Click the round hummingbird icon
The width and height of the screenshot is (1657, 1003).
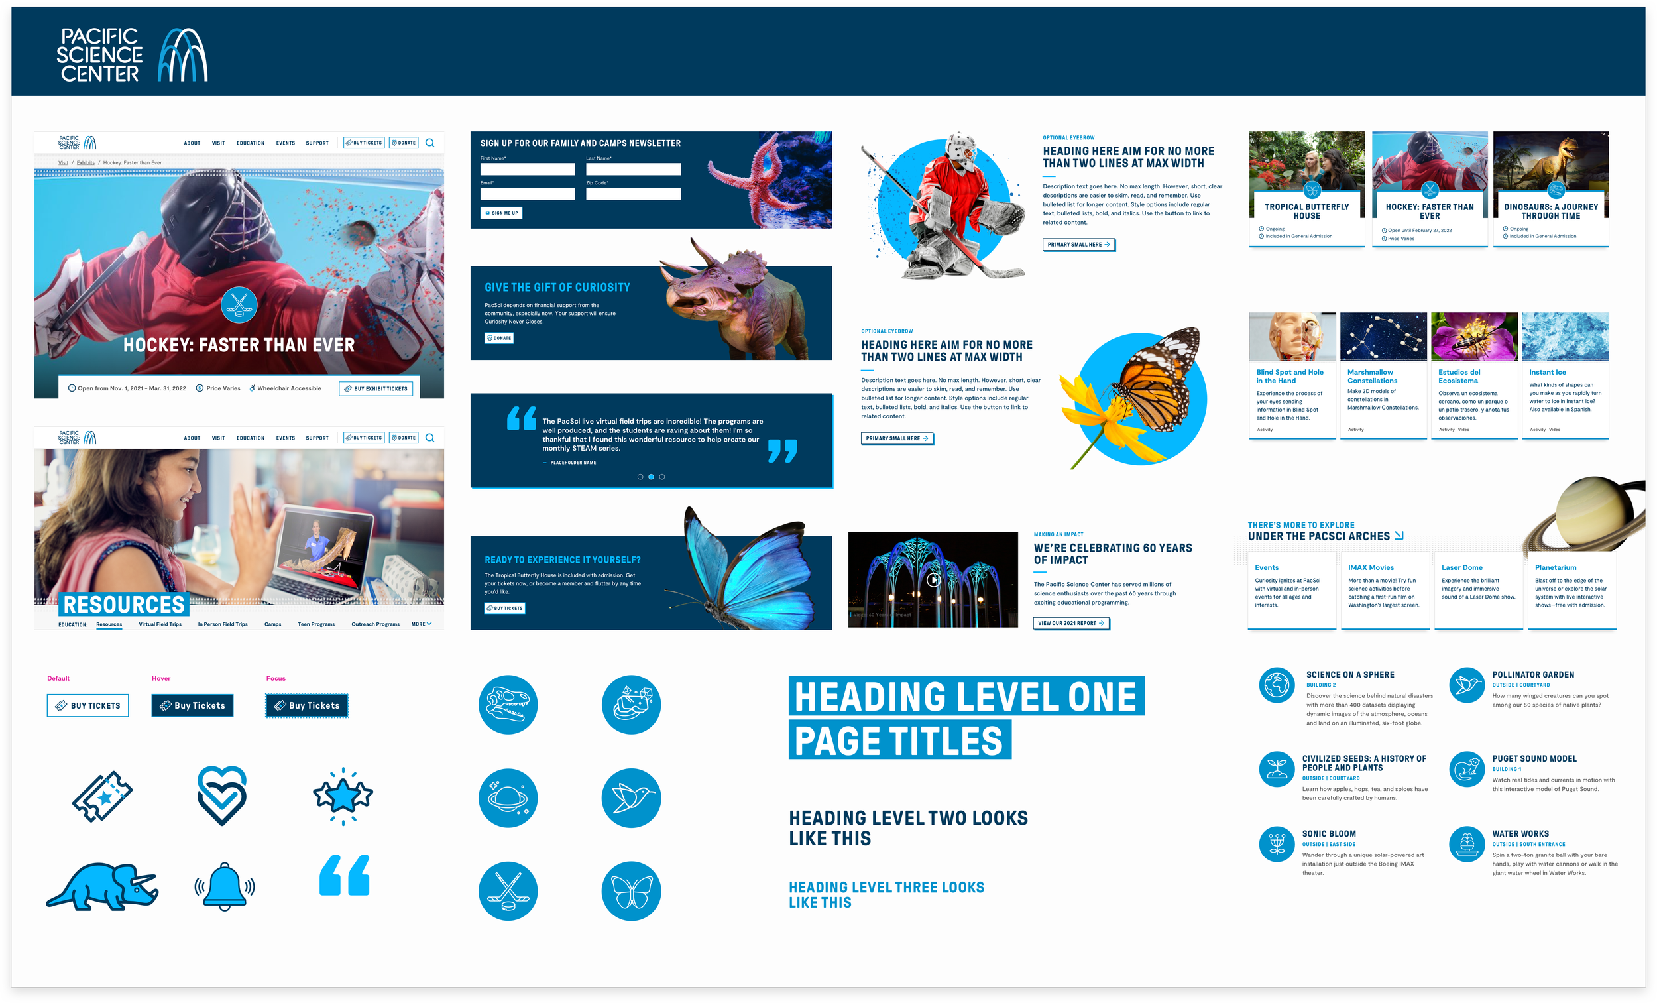[x=631, y=797]
